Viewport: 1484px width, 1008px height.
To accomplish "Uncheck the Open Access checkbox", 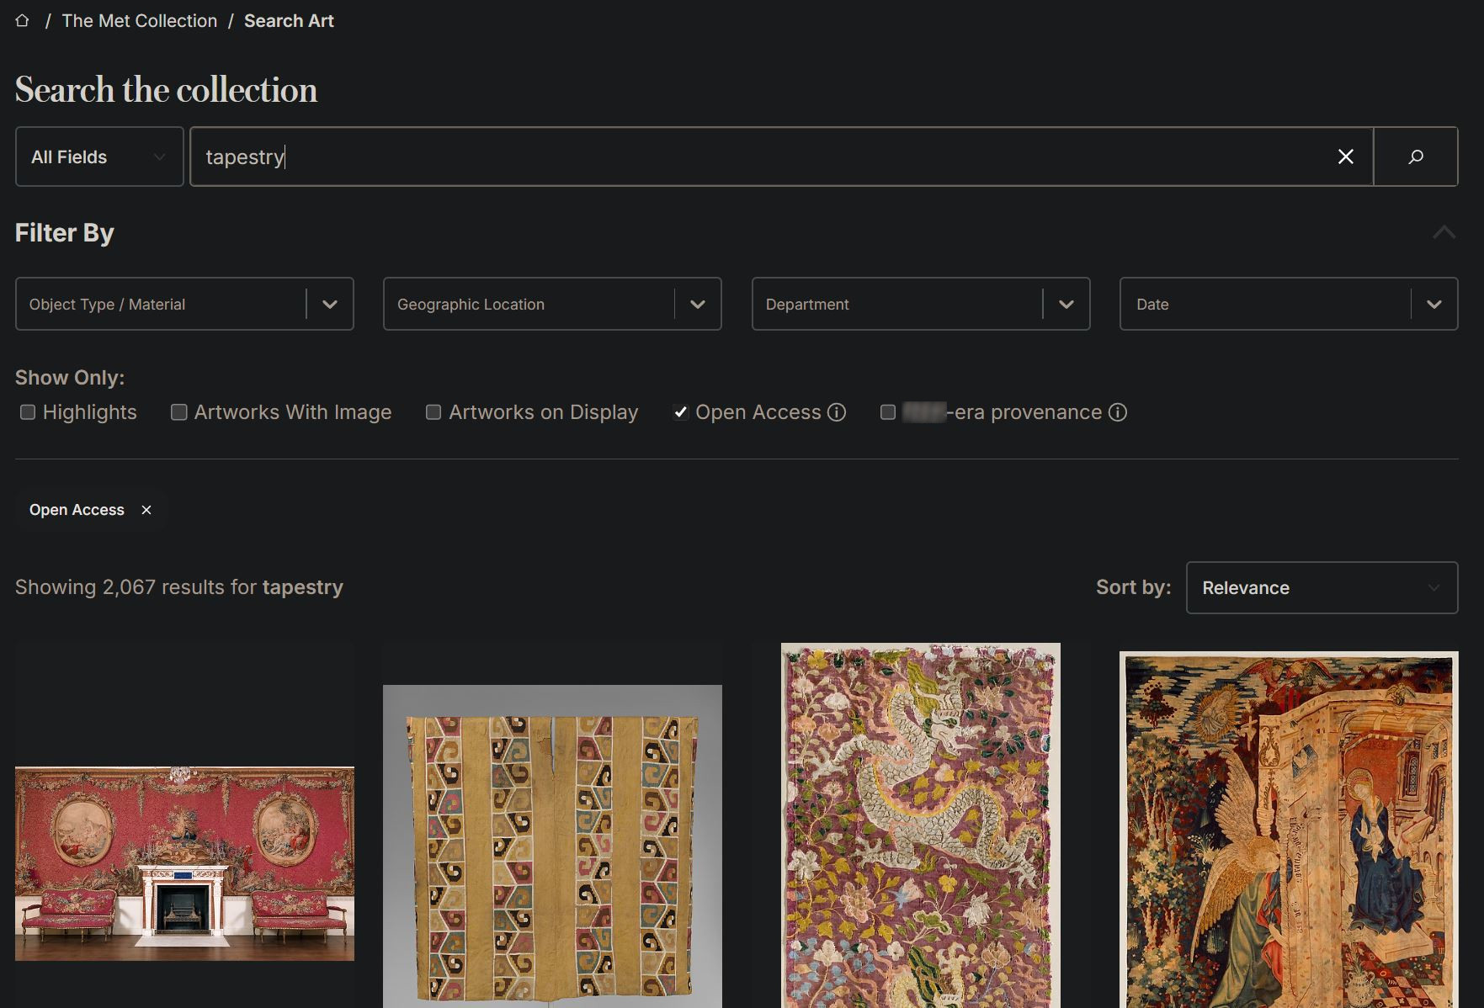I will (x=680, y=412).
